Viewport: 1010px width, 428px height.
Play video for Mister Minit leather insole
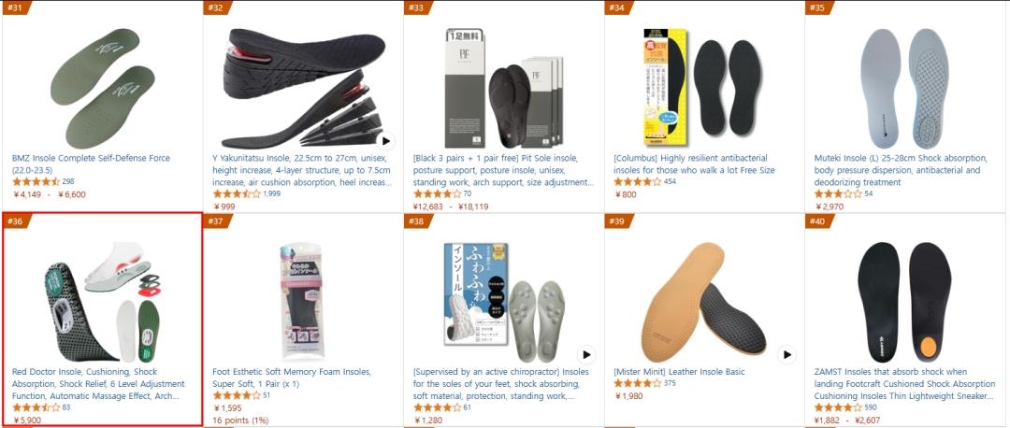click(x=786, y=354)
